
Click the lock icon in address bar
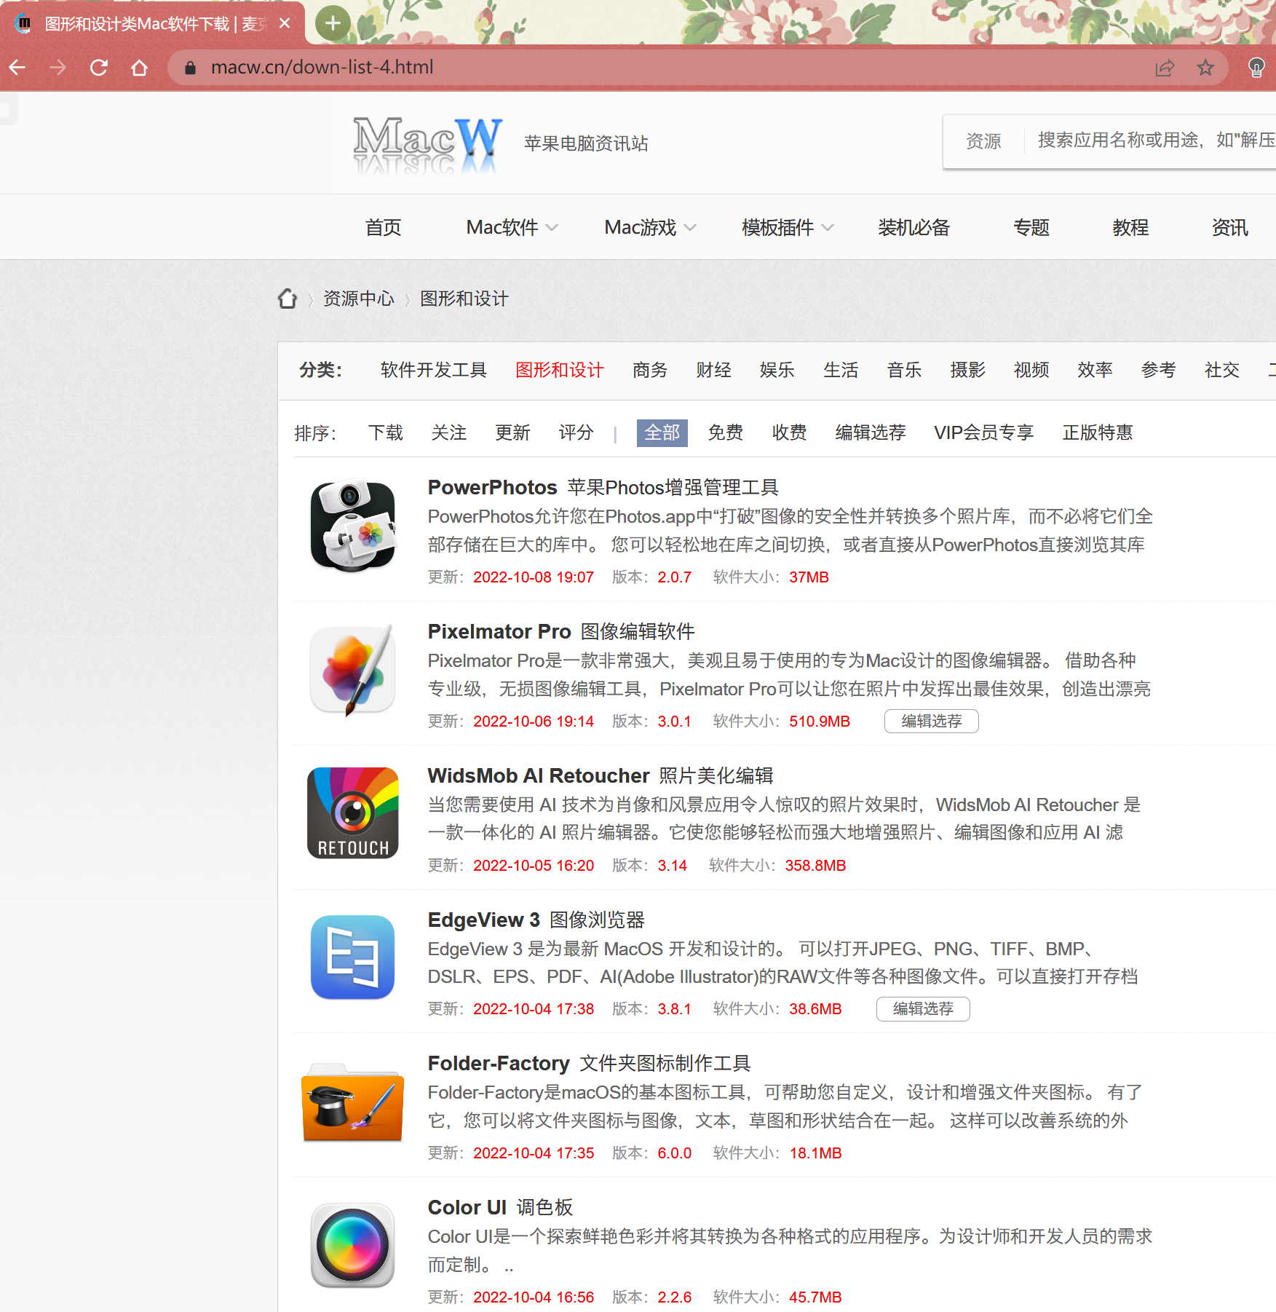pos(191,68)
